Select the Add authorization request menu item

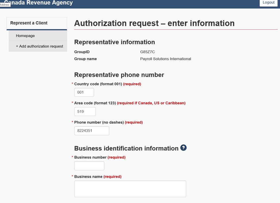click(39, 46)
